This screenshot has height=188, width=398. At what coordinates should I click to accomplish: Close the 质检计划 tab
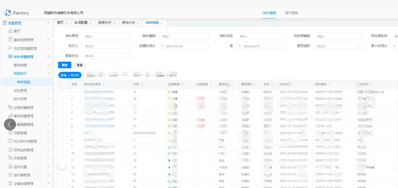click(x=138, y=23)
